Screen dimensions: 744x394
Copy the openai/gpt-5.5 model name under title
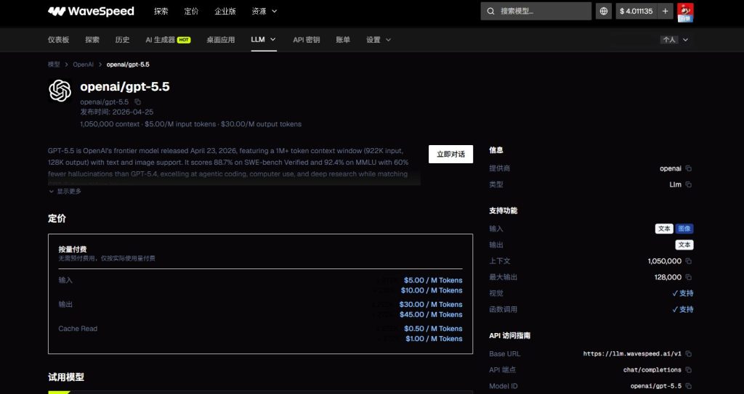(137, 102)
